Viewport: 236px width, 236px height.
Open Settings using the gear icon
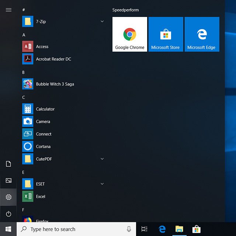coord(8,197)
